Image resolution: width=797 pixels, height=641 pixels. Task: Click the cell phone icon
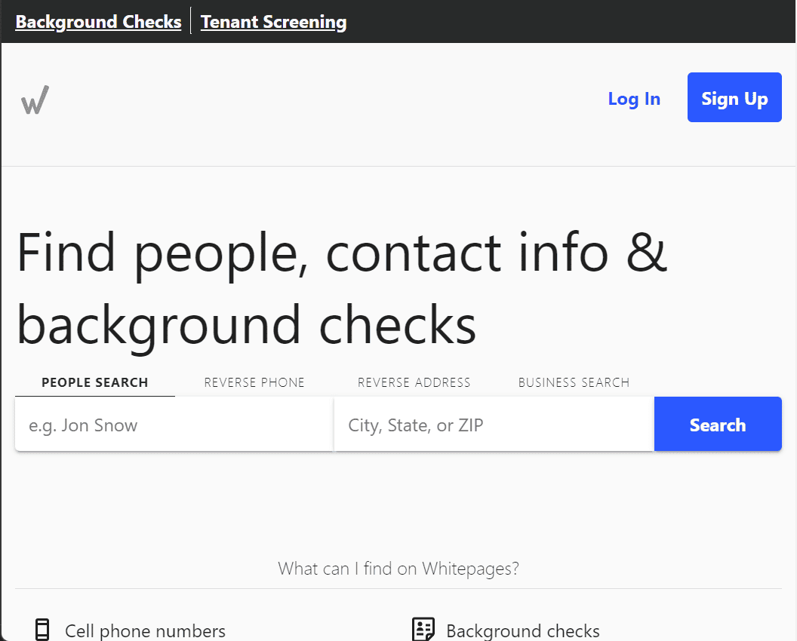click(42, 630)
